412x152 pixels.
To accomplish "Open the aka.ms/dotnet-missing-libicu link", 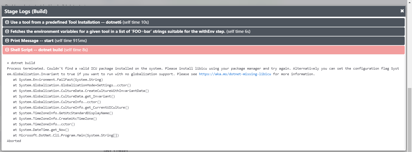I will click(x=235, y=74).
